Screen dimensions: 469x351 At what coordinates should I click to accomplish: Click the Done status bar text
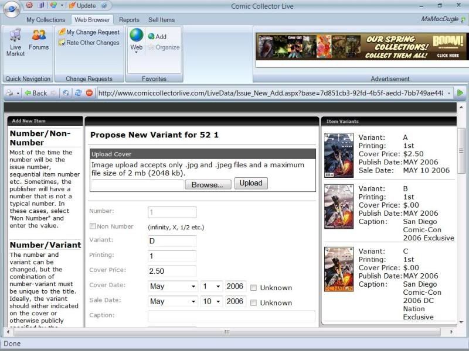coord(12,343)
